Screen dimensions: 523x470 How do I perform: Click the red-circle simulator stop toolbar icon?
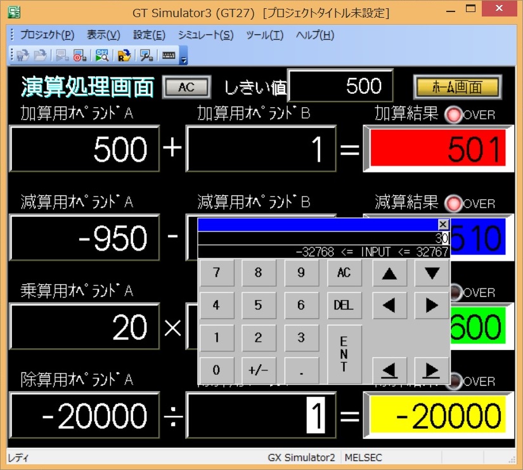[80, 55]
